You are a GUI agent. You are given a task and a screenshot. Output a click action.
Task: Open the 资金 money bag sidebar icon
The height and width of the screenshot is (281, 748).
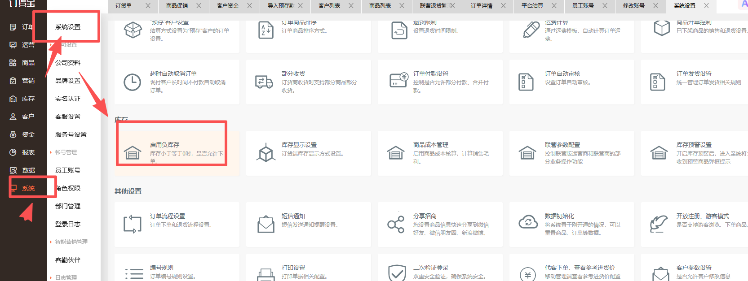pyautogui.click(x=13, y=134)
